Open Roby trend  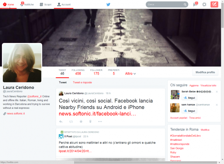coord(173,153)
